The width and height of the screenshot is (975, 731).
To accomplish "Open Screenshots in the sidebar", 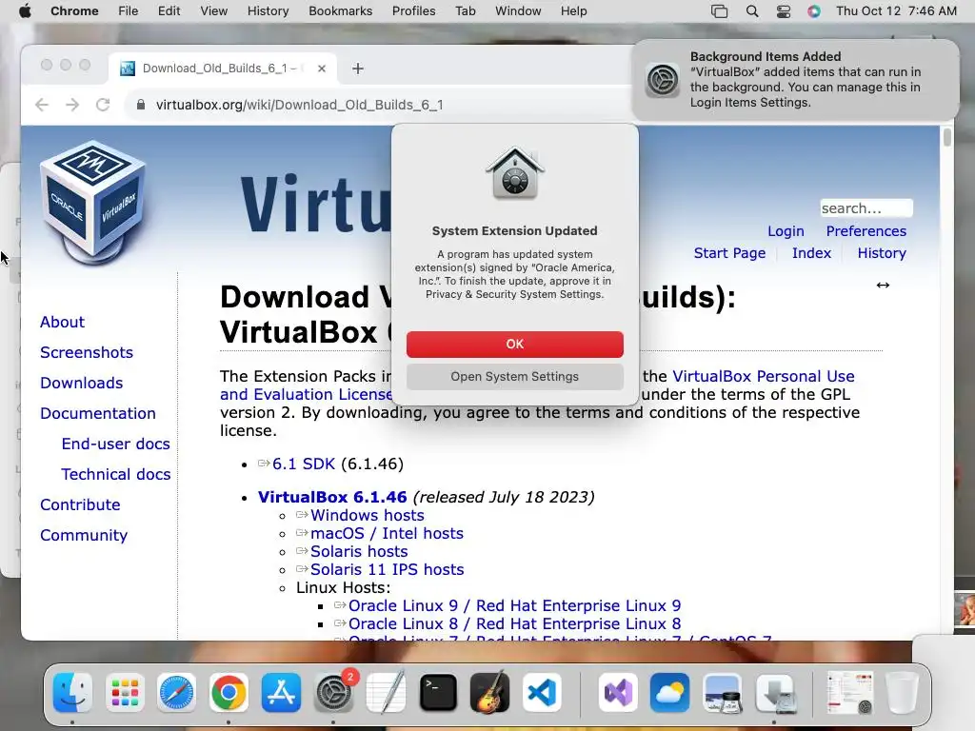I will click(87, 352).
